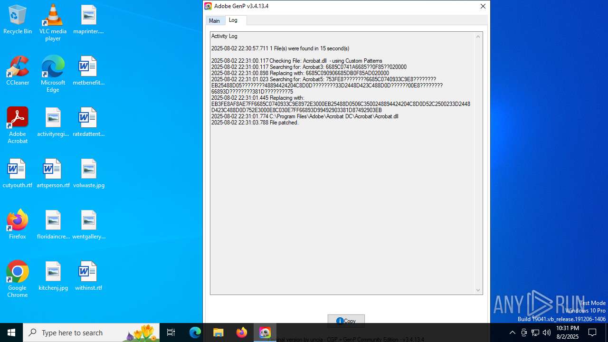Click the 'Searching for: Acrobat5' log line
The image size is (608, 342).
pyautogui.click(x=327, y=85)
